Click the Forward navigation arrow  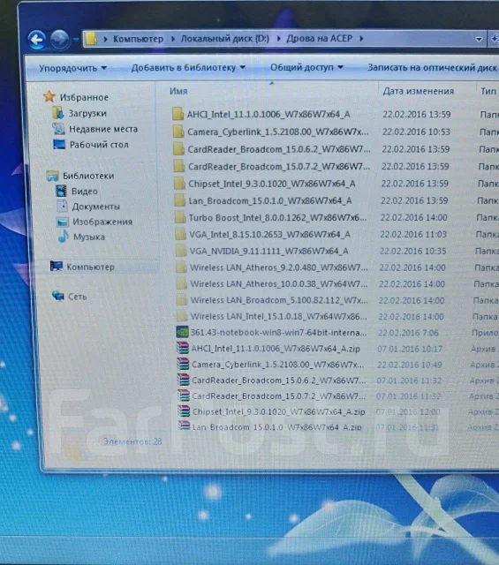coord(59,39)
